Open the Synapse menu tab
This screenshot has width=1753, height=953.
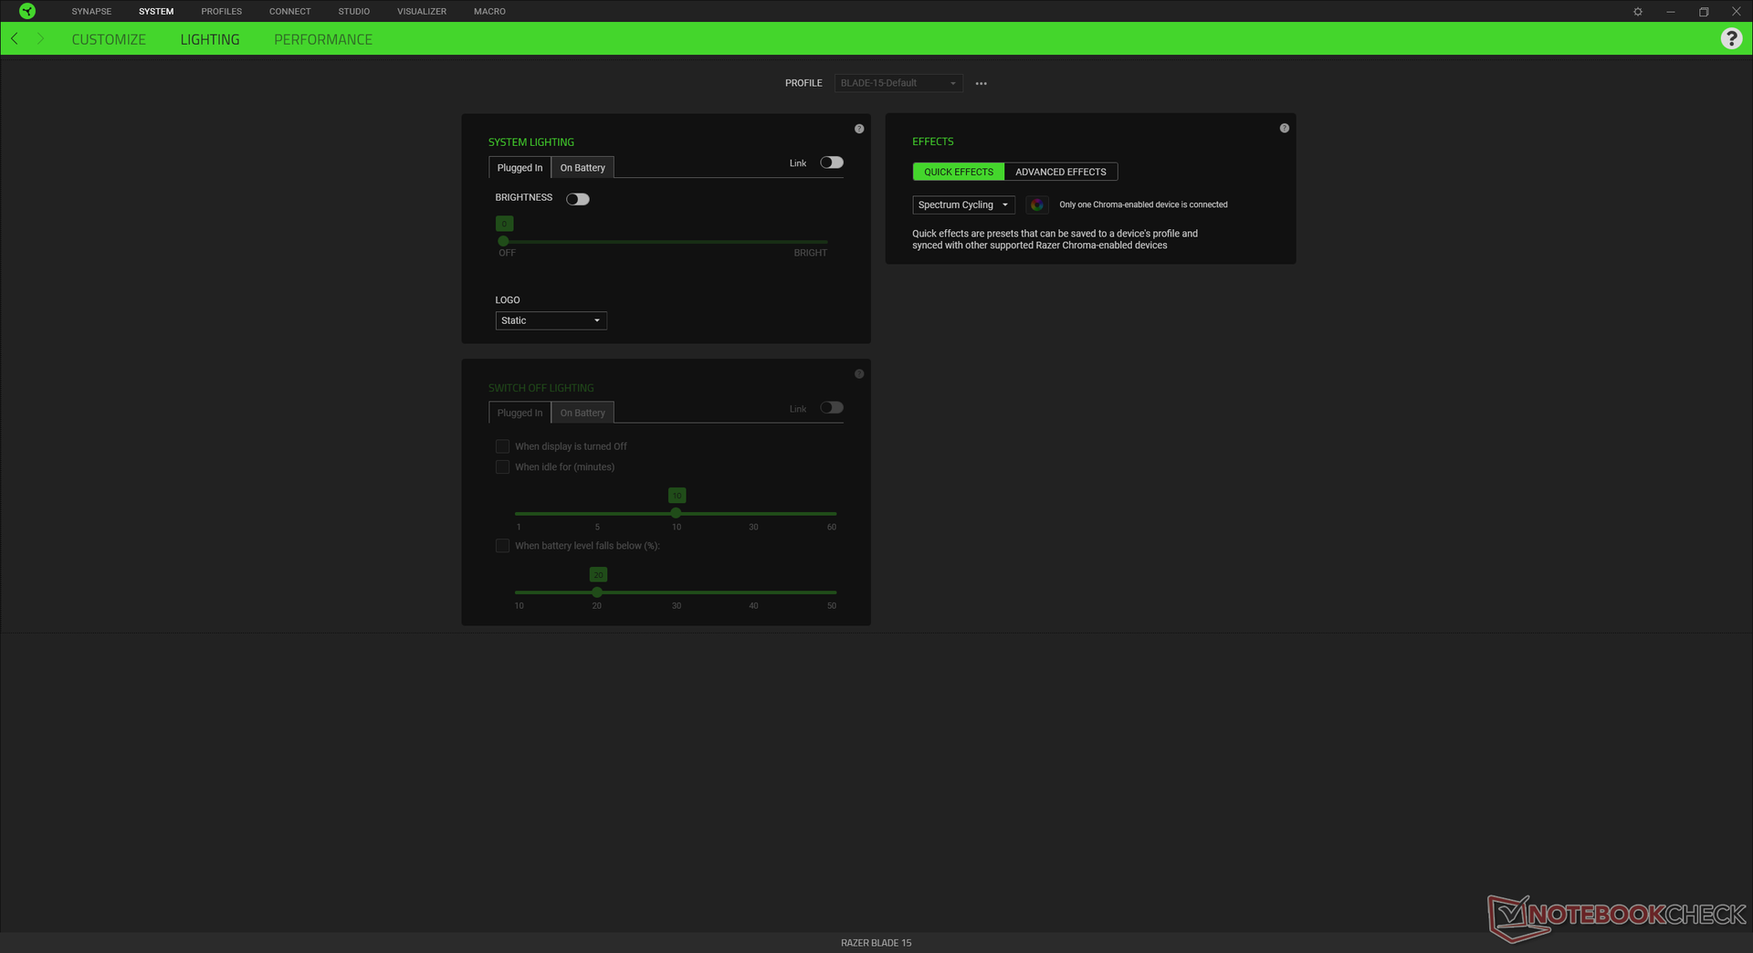[91, 11]
